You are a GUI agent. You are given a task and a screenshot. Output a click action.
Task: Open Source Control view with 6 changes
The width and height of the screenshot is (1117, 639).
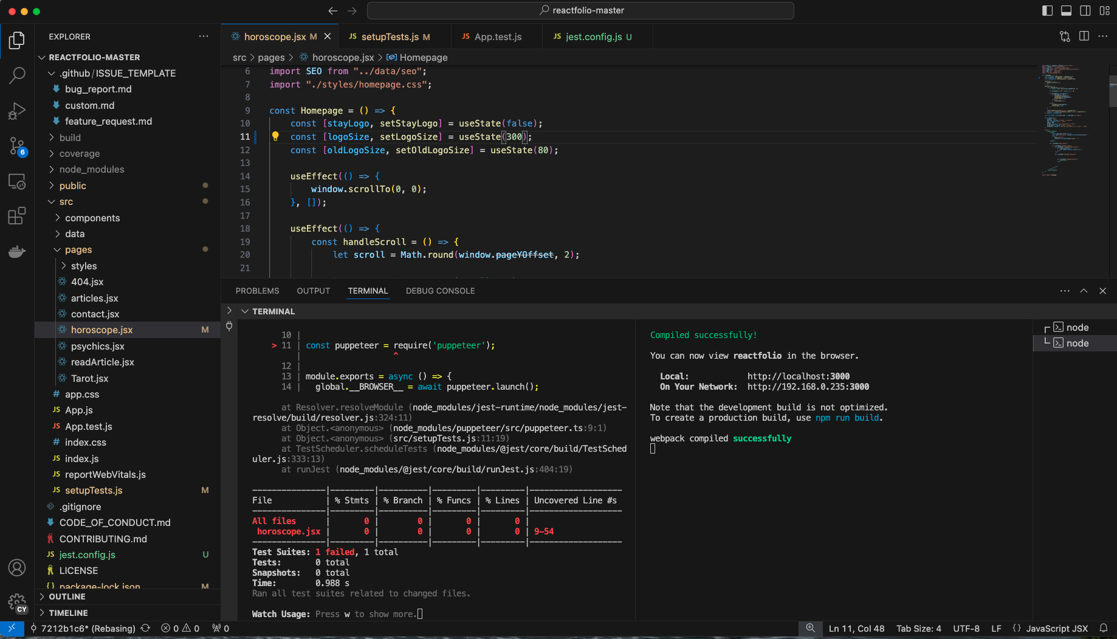coord(17,146)
